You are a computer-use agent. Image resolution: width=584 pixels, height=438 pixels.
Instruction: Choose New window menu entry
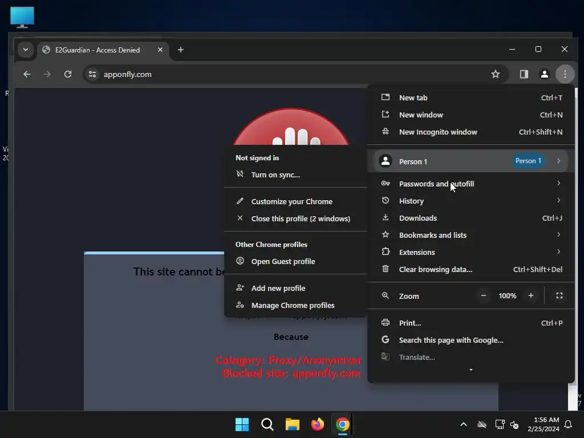(x=471, y=115)
